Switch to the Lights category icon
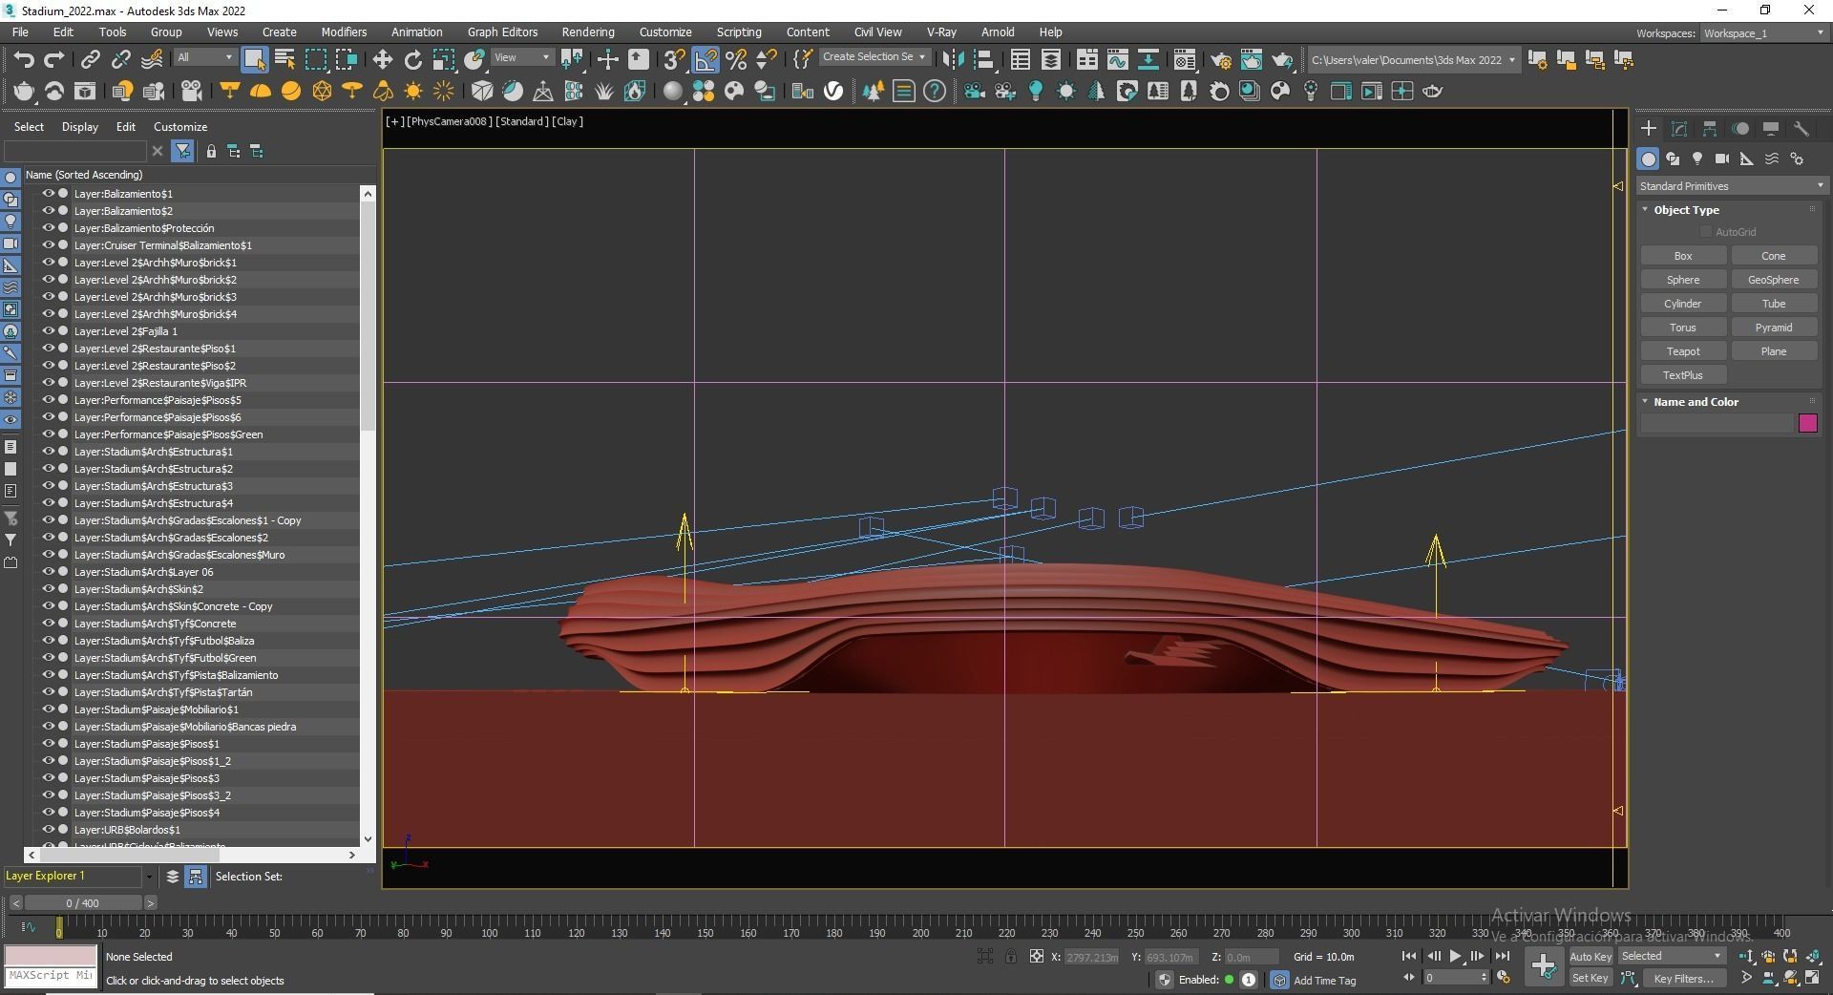Viewport: 1833px width, 995px height. (x=1697, y=159)
